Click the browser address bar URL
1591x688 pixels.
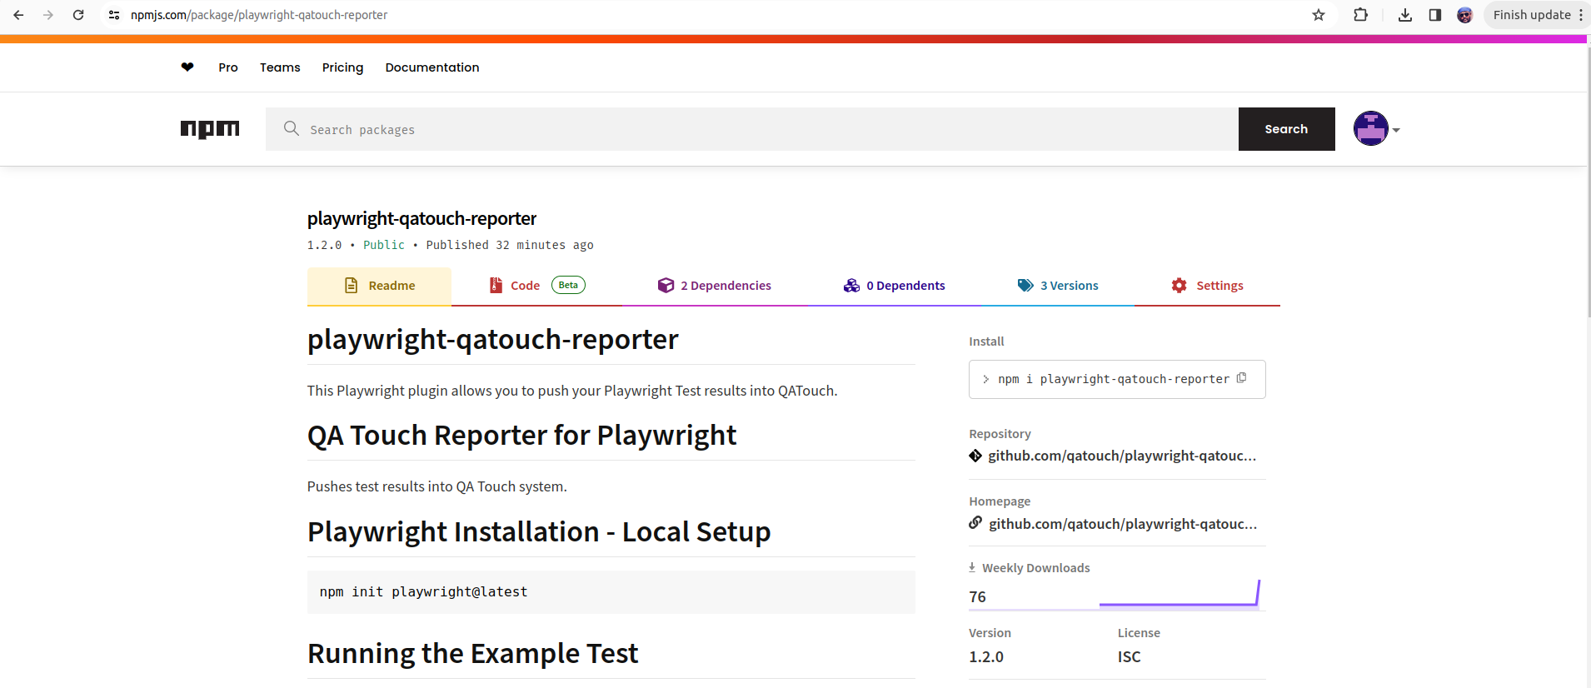259,15
